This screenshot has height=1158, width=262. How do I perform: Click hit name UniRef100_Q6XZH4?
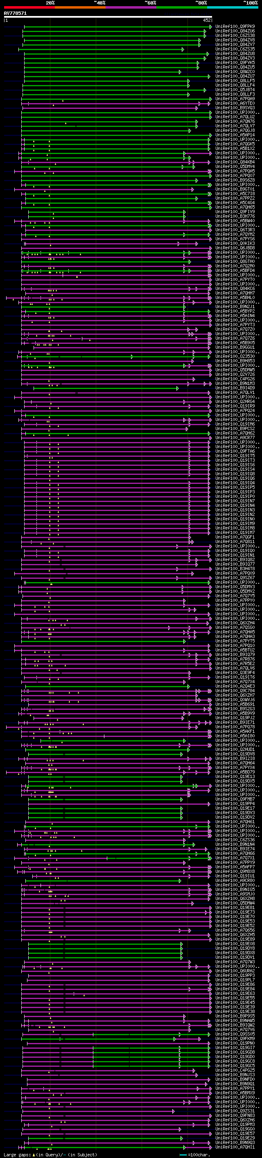[x=235, y=623]
